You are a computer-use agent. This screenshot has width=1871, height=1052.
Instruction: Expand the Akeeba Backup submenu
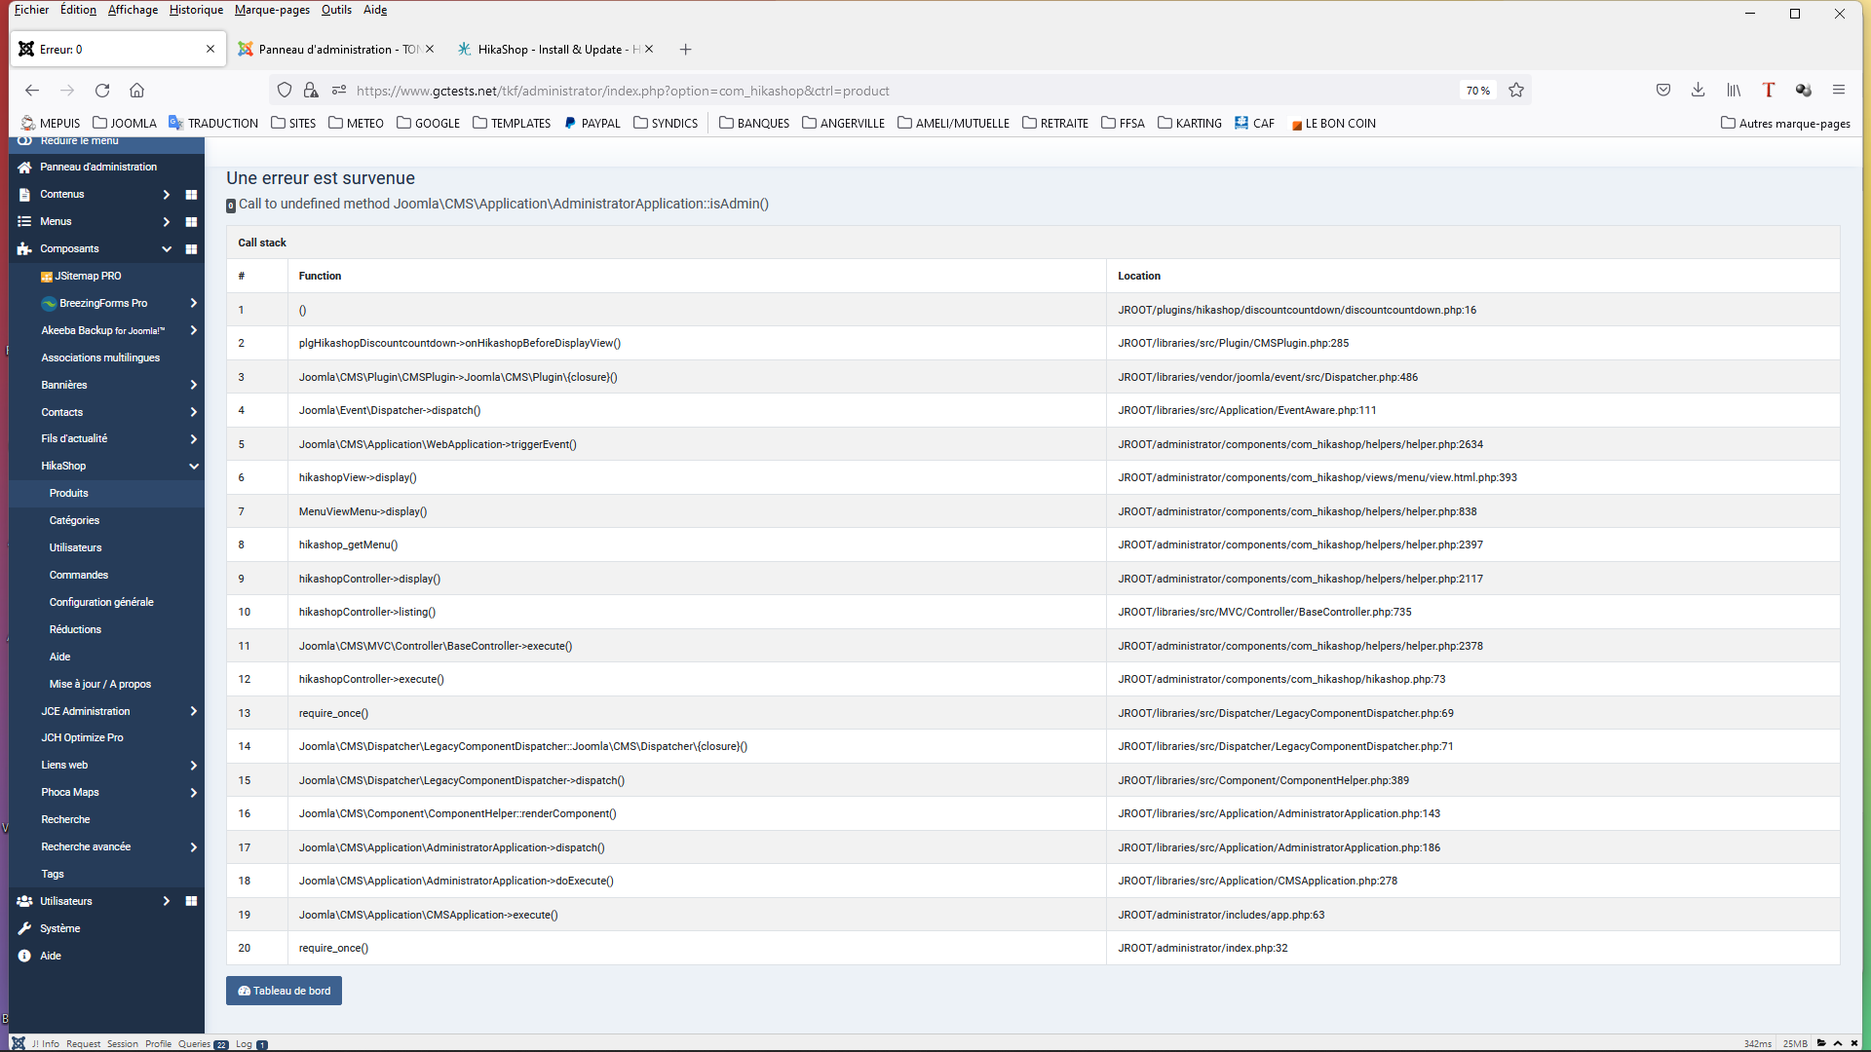click(194, 330)
